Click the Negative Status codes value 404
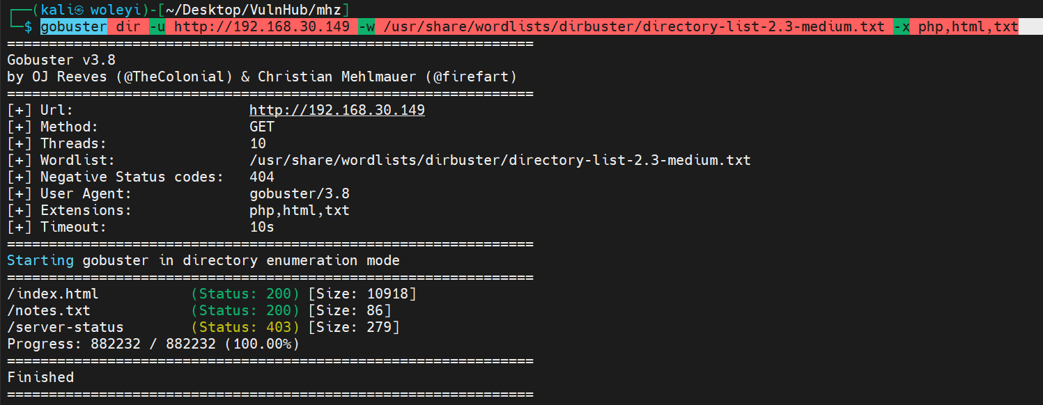This screenshot has height=405, width=1043. (x=262, y=177)
